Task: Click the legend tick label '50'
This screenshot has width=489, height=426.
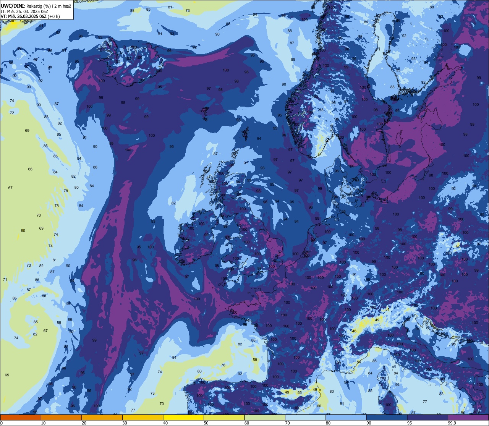Action: [206, 423]
